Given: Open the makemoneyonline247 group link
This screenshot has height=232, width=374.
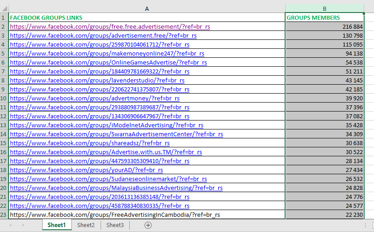Looking at the screenshot, I should pyautogui.click(x=107, y=54).
